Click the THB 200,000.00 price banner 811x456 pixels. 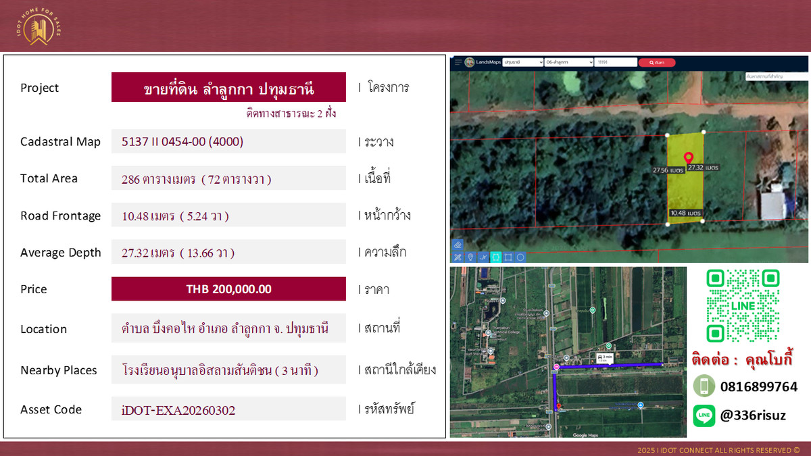pos(228,289)
